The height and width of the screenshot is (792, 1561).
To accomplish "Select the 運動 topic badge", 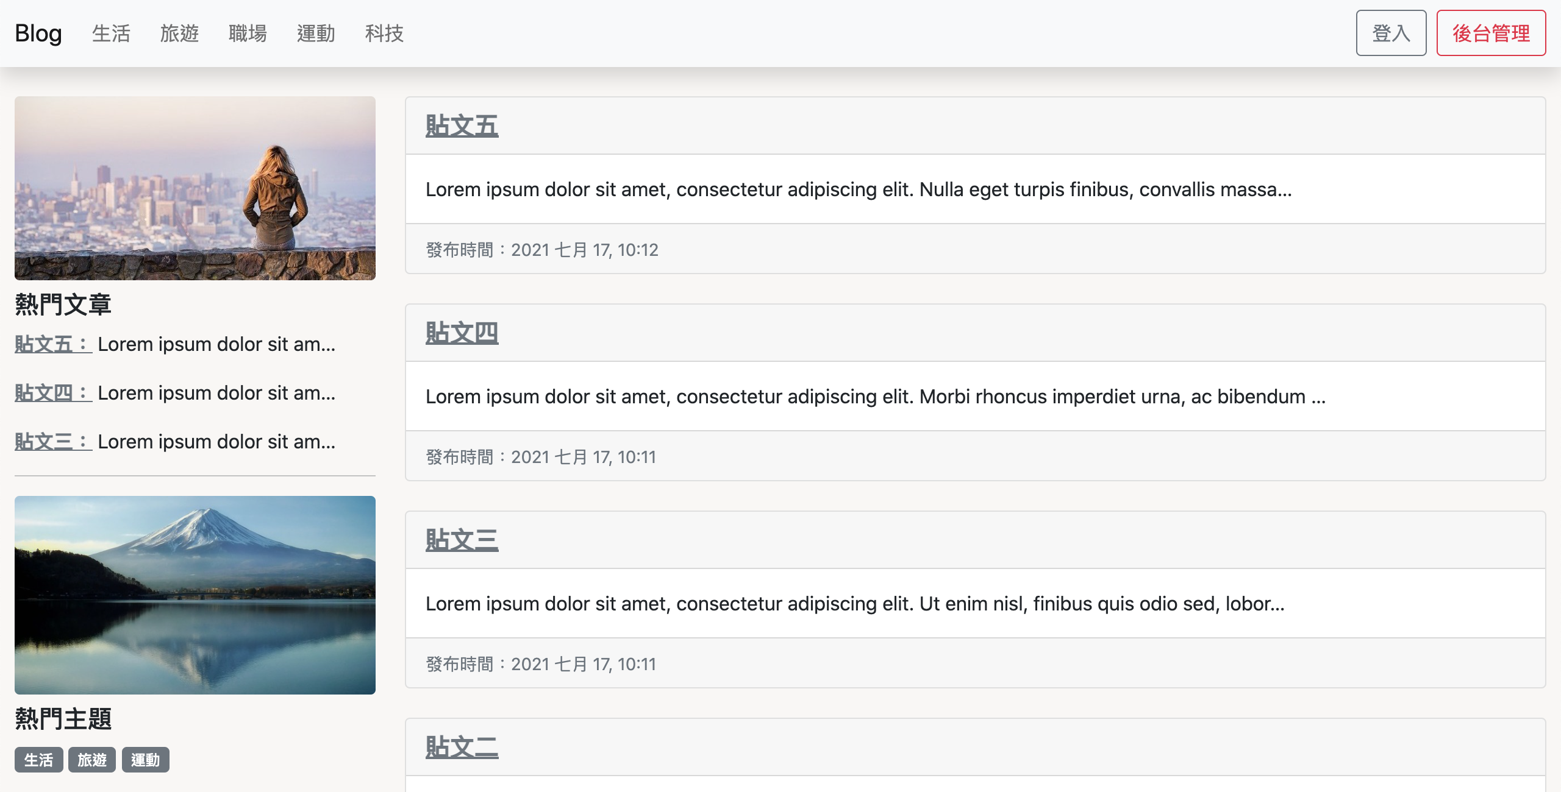I will [145, 760].
